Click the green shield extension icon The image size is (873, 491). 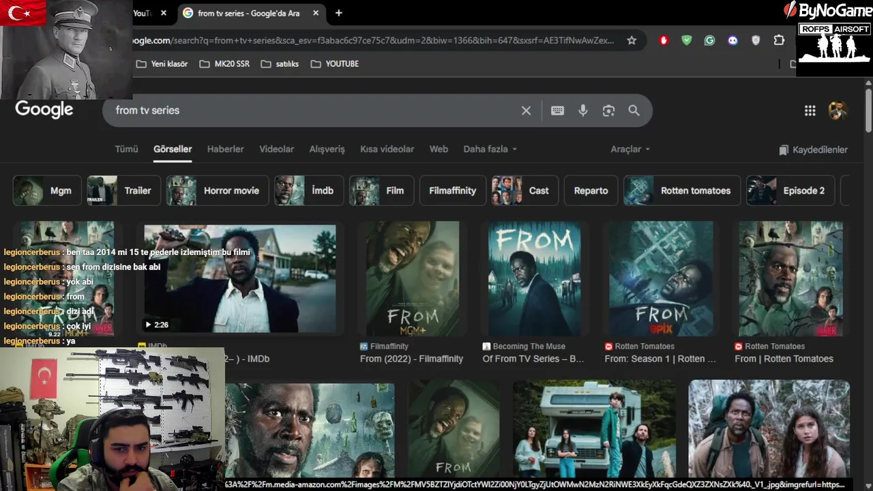pos(687,40)
